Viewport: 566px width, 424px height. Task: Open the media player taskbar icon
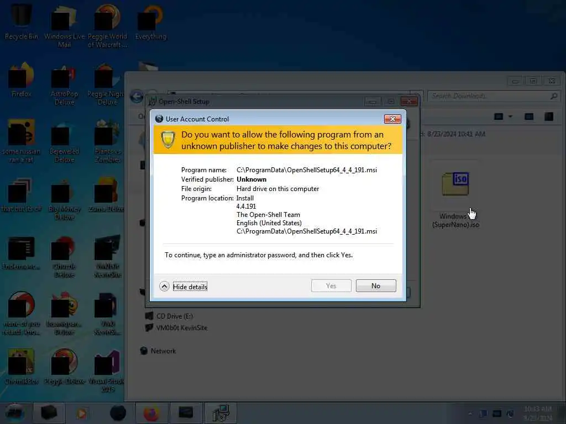[x=82, y=413]
